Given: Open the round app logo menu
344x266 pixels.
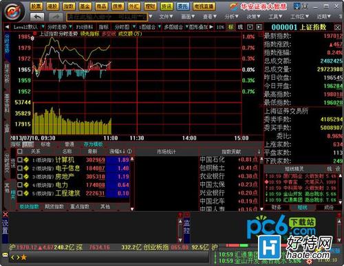Looking at the screenshot, I should [x=14, y=11].
